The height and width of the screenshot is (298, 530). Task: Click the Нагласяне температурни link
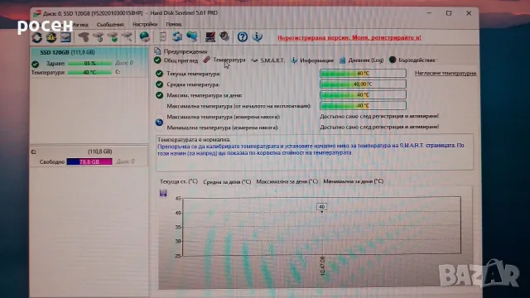446,73
